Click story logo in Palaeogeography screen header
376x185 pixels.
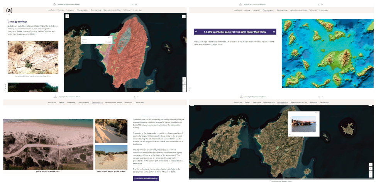(241, 4)
